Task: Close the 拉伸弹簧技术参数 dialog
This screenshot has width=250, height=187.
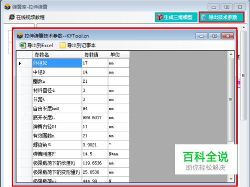Action: (227, 36)
